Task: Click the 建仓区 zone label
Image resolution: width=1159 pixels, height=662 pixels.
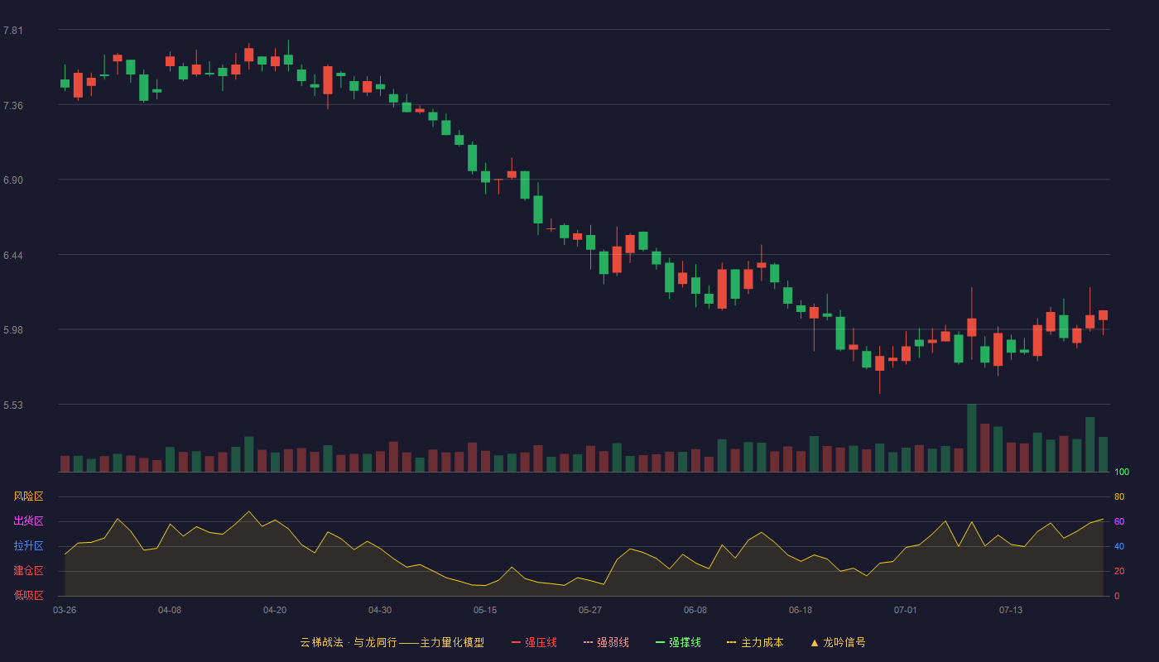Action: [28, 571]
